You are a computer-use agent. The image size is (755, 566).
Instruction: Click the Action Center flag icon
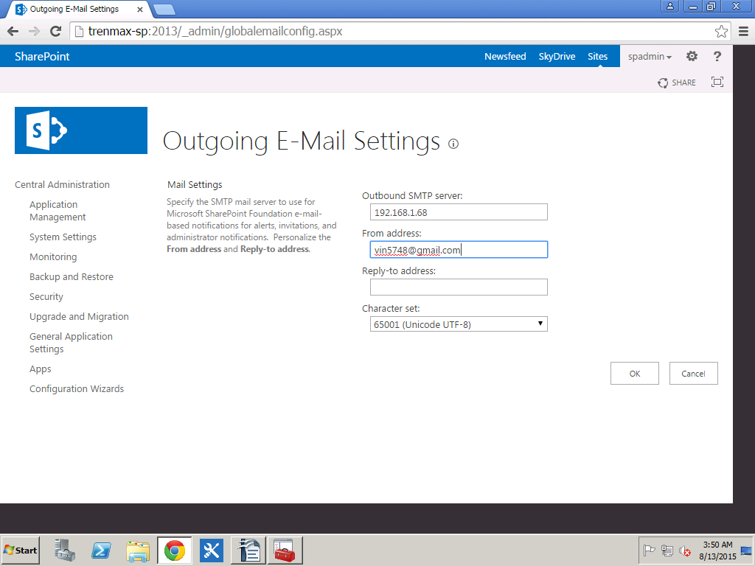[x=649, y=550]
